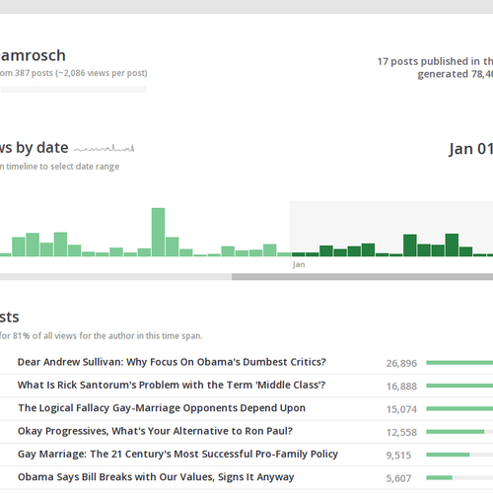Click the 5,607 views value
Image resolution: width=493 pixels, height=493 pixels.
(x=398, y=478)
